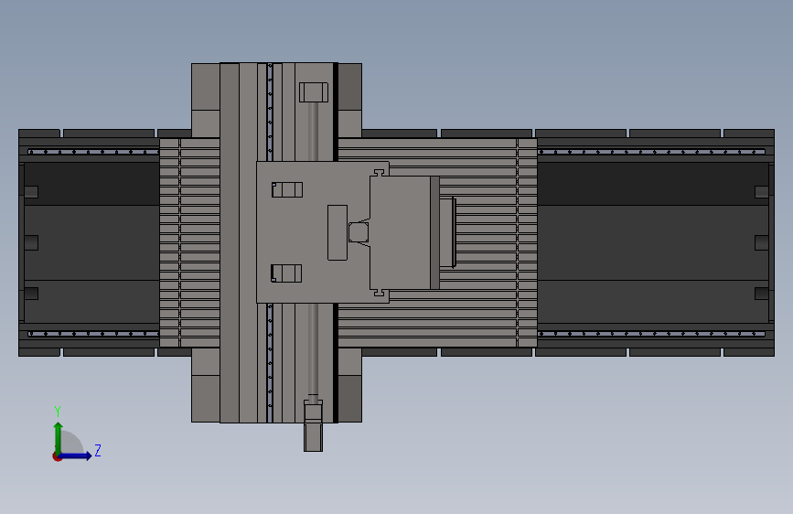This screenshot has width=793, height=514.
Task: Select the dark base bed on the right side
Action: coord(655,243)
